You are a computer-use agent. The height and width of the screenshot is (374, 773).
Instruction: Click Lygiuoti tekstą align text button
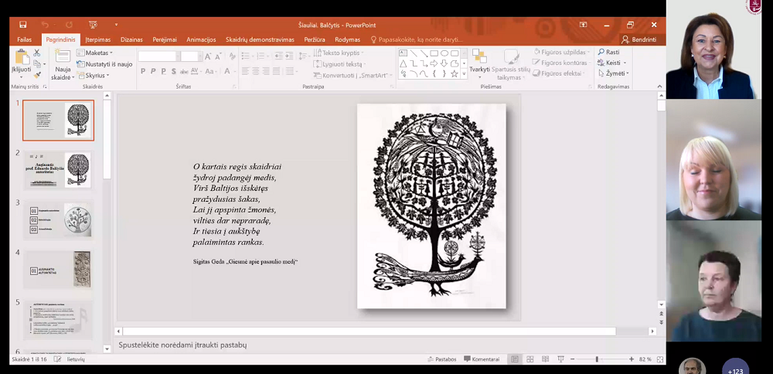(x=340, y=64)
